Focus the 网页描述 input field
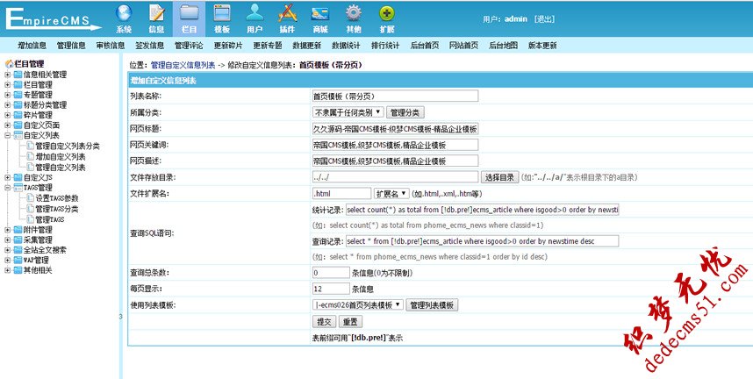Screen dimensions: 753x379 click(x=395, y=161)
